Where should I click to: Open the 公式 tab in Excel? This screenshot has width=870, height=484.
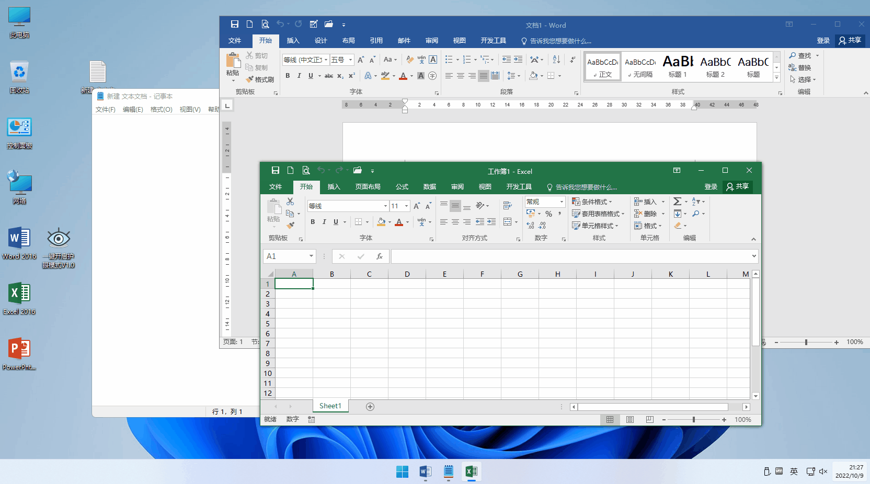[402, 187]
